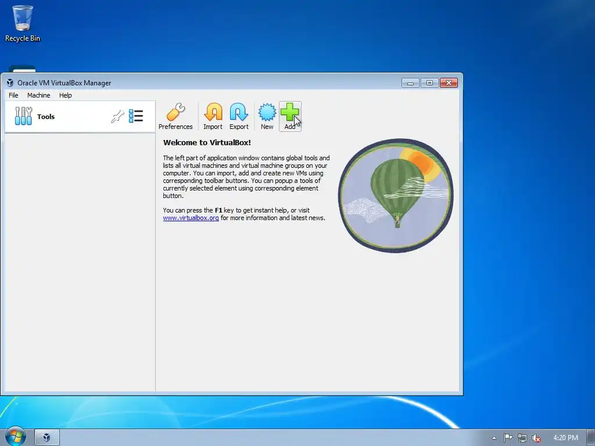Click the network tray icon
This screenshot has width=595, height=446.
[x=522, y=438]
